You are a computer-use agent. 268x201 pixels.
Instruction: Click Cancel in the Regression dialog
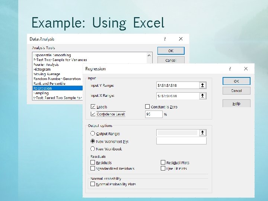236,90
